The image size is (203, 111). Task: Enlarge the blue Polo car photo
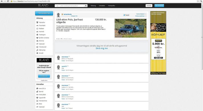pos(130,28)
